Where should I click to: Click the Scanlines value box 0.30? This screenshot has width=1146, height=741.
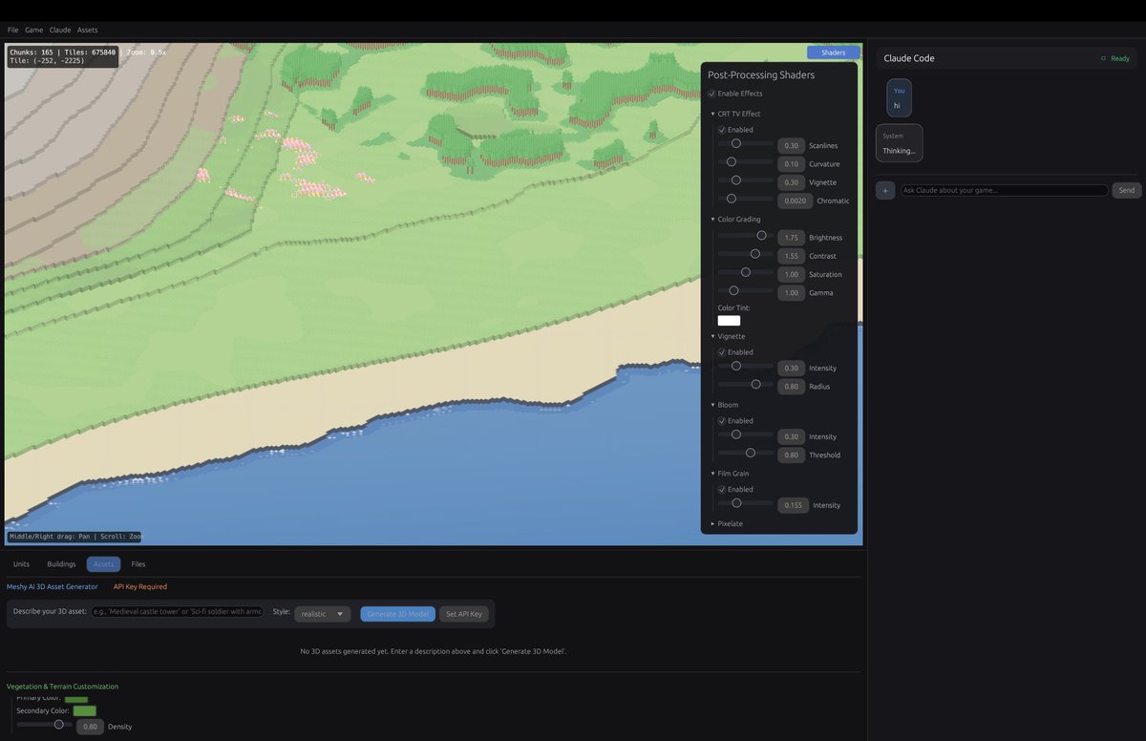[x=791, y=146]
